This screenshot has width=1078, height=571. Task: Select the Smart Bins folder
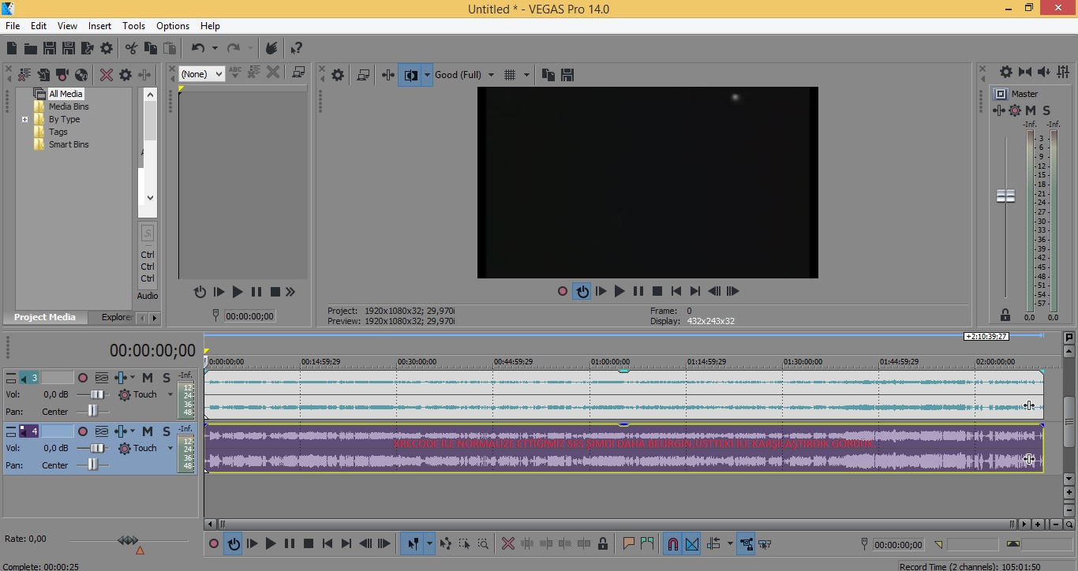69,144
